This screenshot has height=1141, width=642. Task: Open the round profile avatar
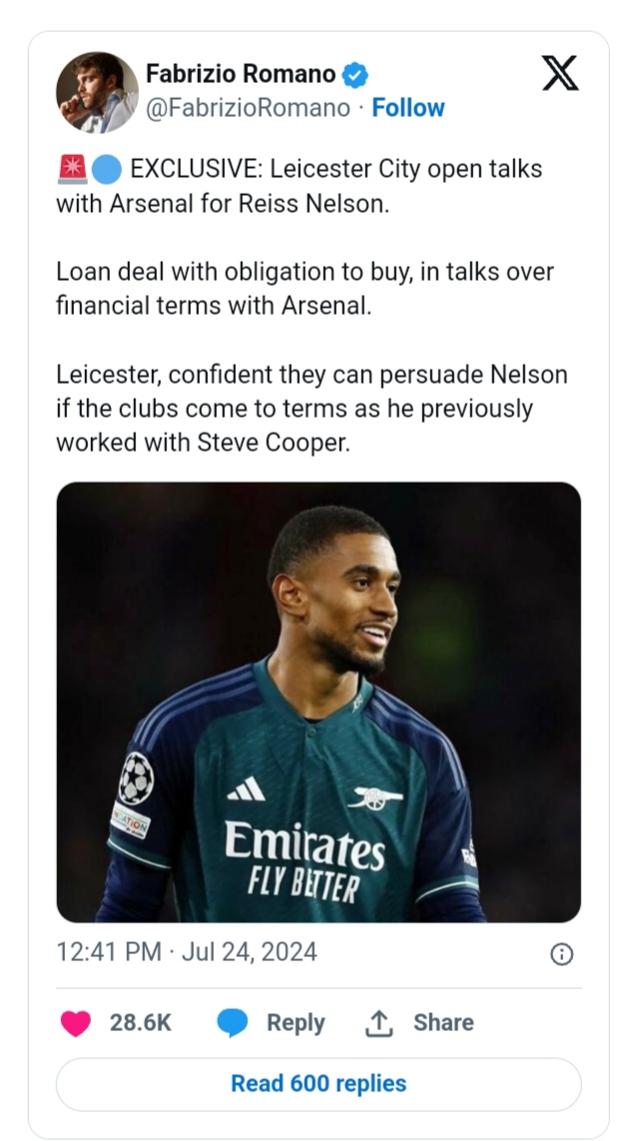[x=97, y=92]
